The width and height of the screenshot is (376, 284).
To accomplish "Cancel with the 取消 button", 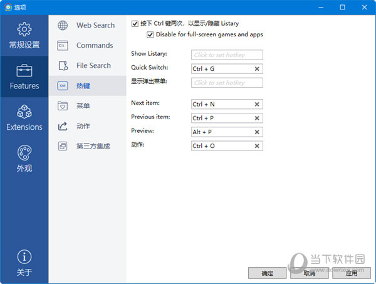I will coord(309,273).
